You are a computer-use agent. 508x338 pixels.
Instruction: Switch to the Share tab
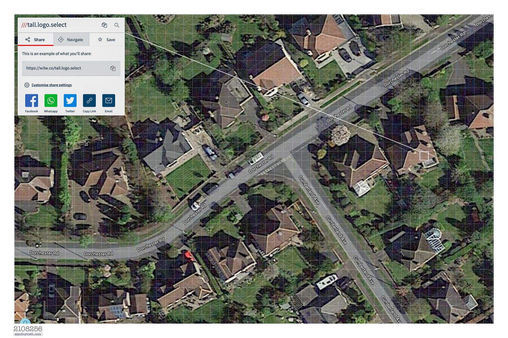click(36, 40)
